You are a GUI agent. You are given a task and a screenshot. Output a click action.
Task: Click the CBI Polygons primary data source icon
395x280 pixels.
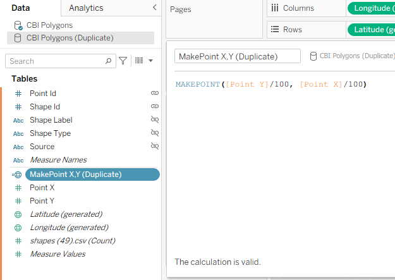tap(18, 25)
